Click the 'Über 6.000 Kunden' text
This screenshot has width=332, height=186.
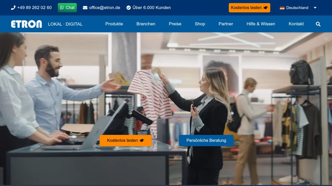pos(152,8)
